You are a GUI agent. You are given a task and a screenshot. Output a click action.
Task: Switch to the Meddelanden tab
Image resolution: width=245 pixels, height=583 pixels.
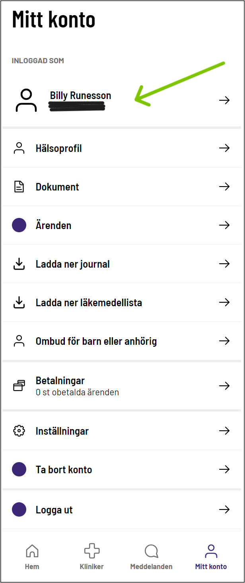click(151, 556)
